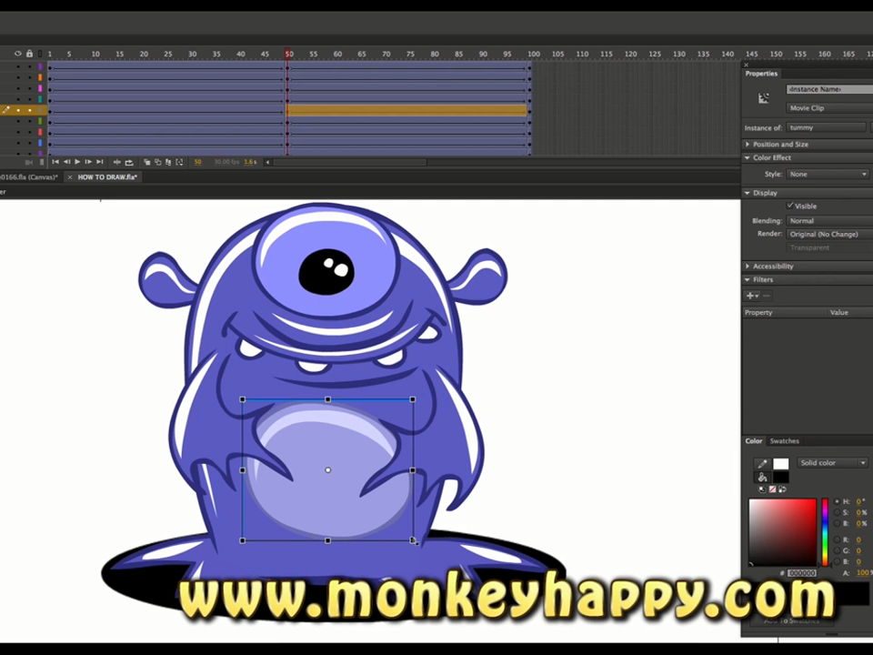Play the timeline animation
Viewport: 873px width, 655px height.
click(x=77, y=162)
